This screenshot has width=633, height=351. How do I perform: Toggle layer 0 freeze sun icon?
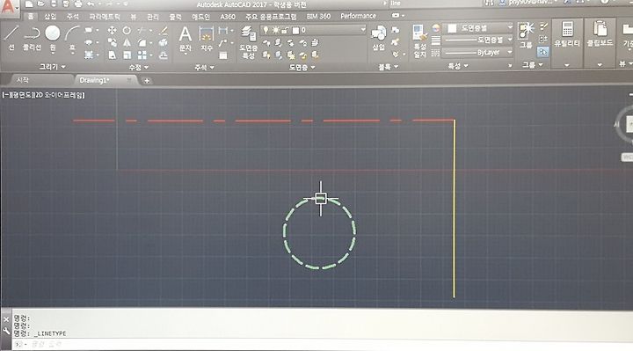coord(276,30)
